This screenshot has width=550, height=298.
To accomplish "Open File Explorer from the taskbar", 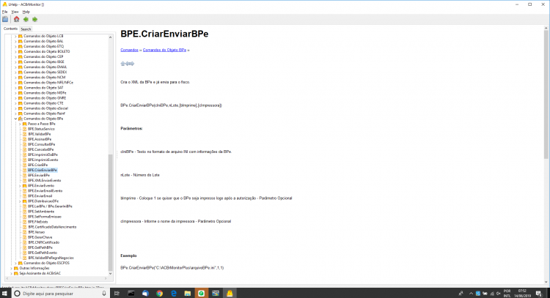I will 187,293.
